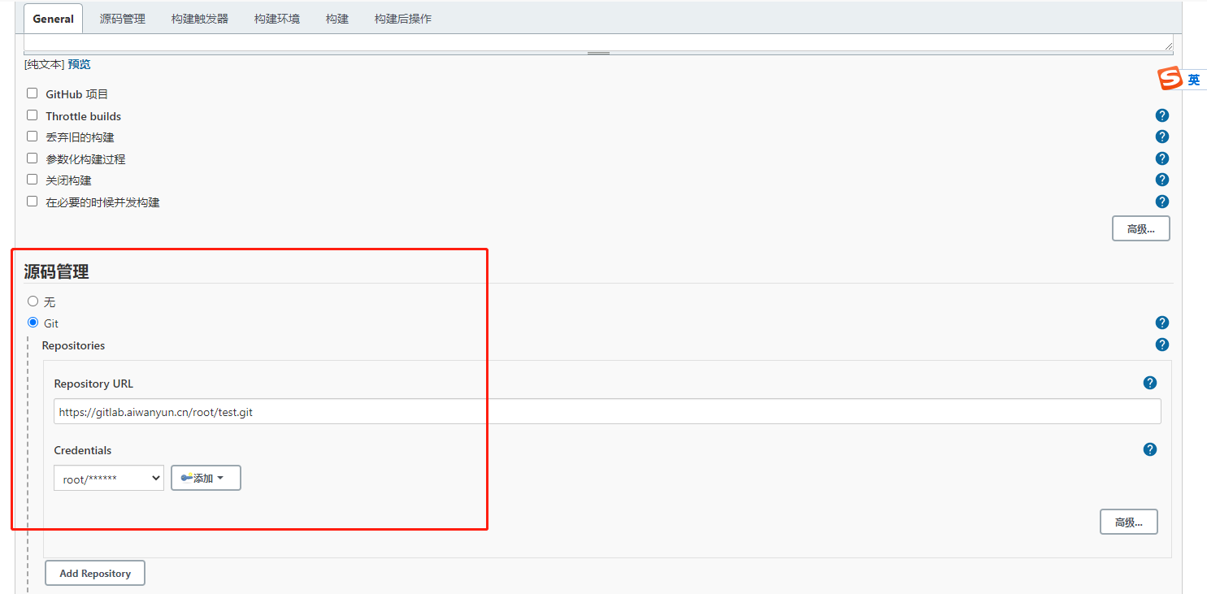The image size is (1207, 594).
Task: Check the Throttle builds option
Action: (x=33, y=115)
